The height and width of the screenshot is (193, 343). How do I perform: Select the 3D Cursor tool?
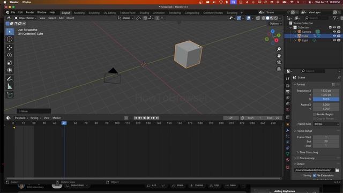coord(10,39)
